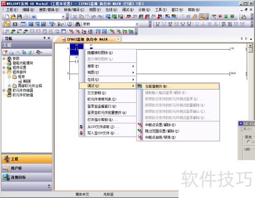
Task: Click the first breakpoint icon in debug toolbar
Action: [71, 31]
